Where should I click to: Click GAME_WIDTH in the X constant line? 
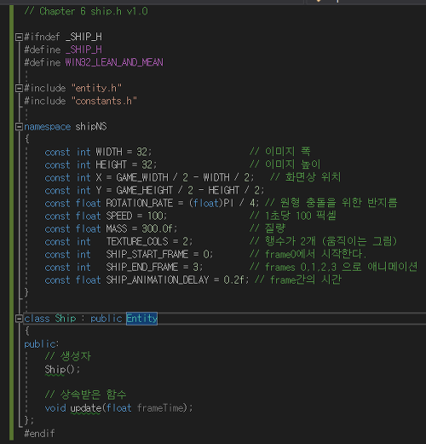(x=142, y=177)
